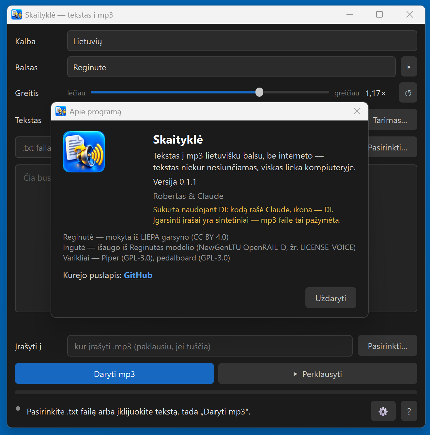Reset the speed with the circular arrow button
Image resolution: width=430 pixels, height=435 pixels.
pos(408,93)
